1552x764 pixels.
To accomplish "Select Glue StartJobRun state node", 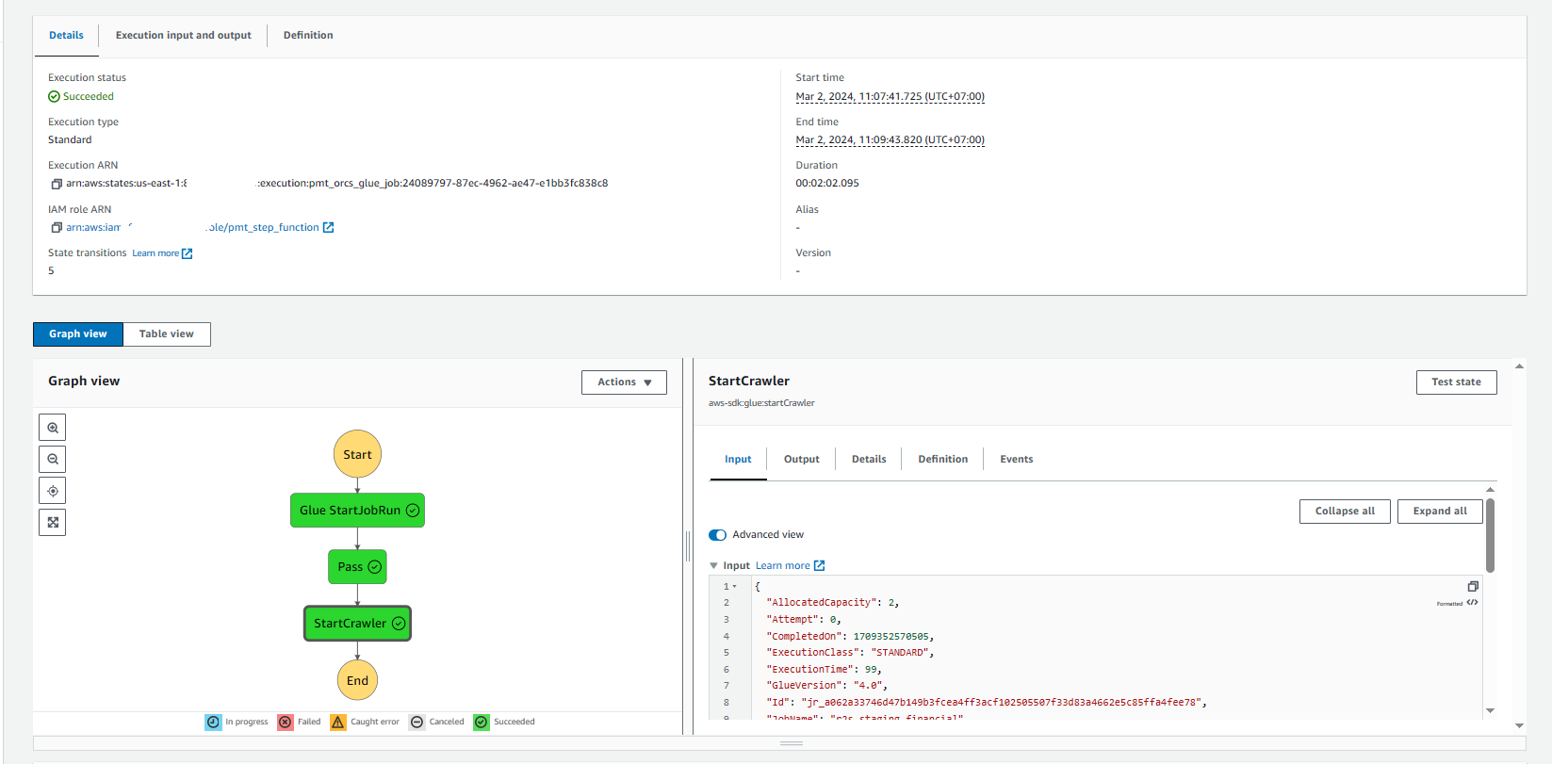I will pyautogui.click(x=357, y=511).
